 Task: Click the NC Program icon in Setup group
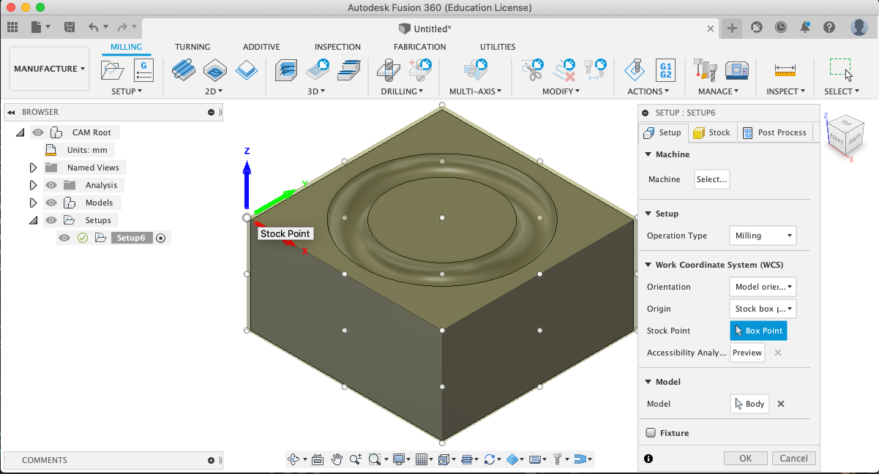click(x=143, y=69)
